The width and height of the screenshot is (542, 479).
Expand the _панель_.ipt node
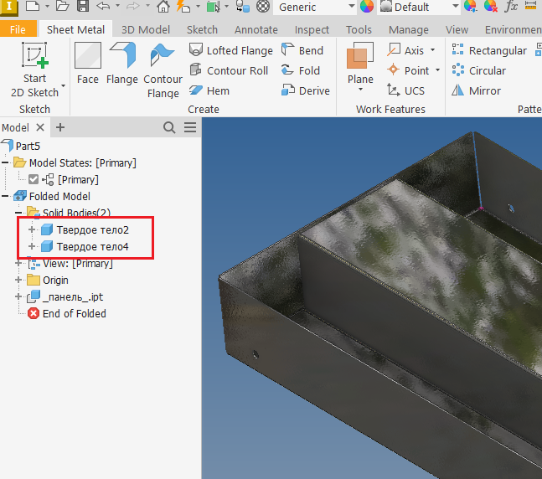[x=18, y=296]
